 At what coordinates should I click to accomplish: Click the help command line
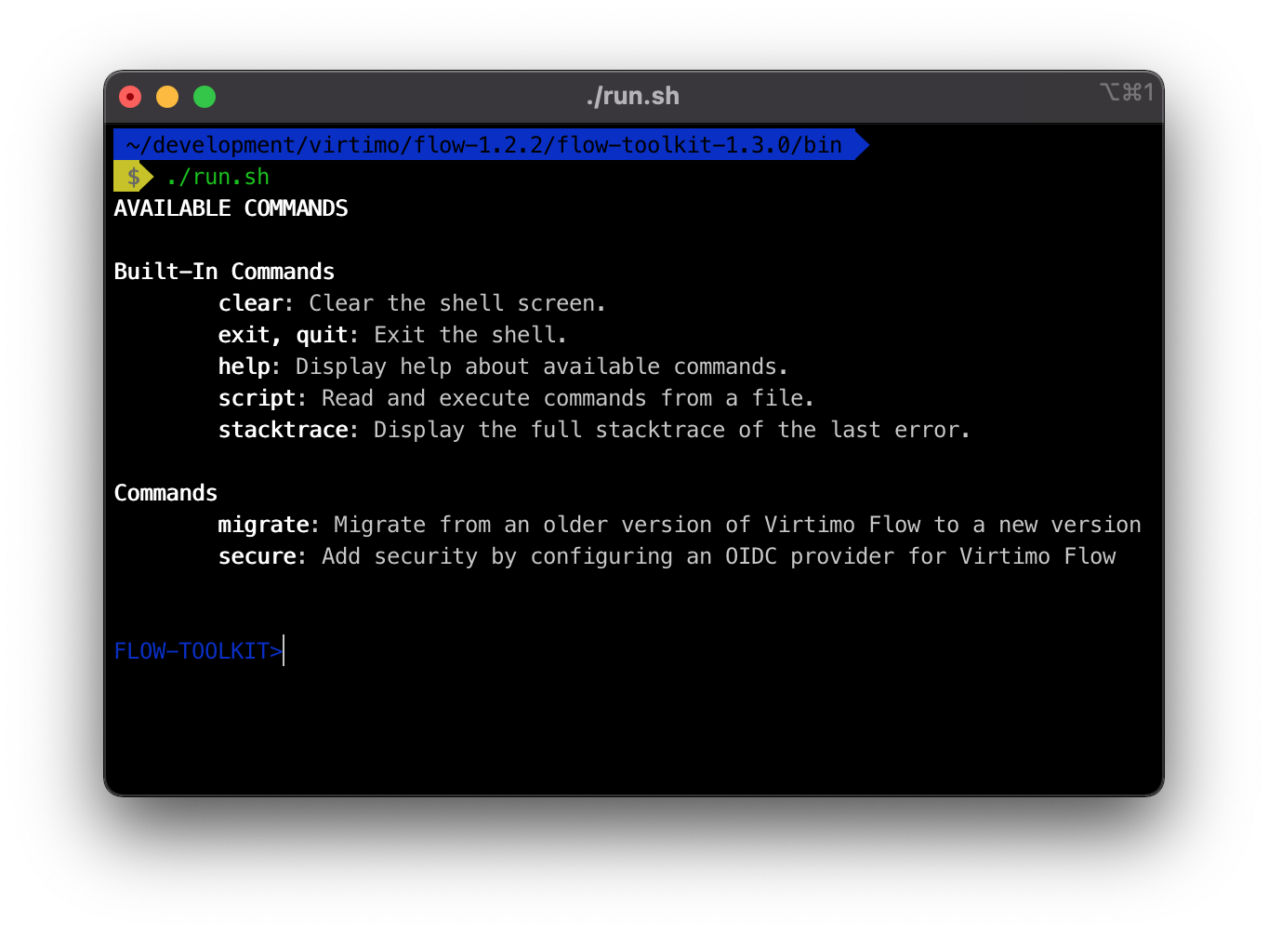tap(503, 367)
